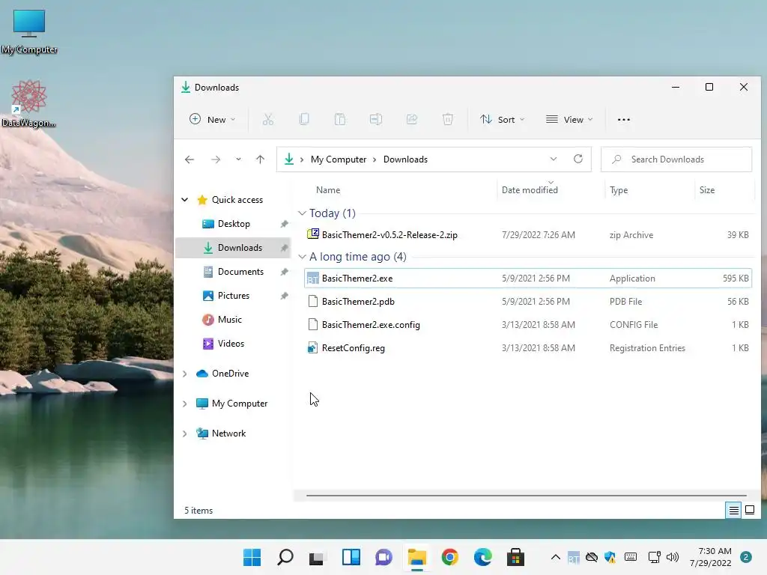
Task: Expand My Computer in navigation pane
Action: click(x=185, y=404)
